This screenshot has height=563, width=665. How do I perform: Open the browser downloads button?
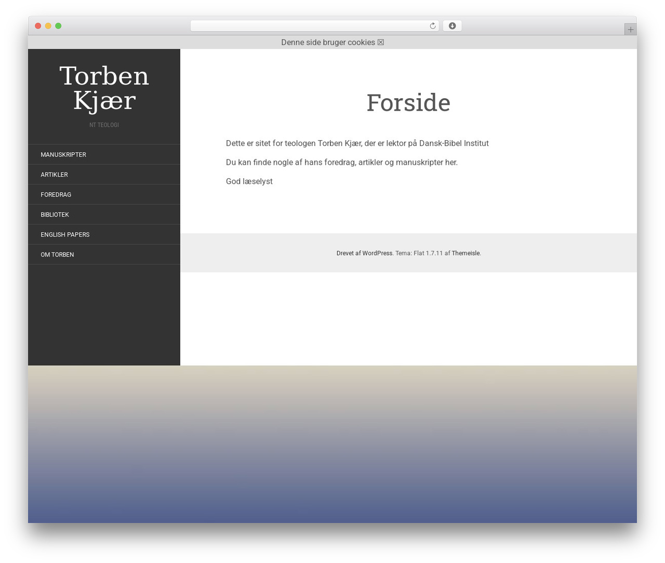[452, 26]
